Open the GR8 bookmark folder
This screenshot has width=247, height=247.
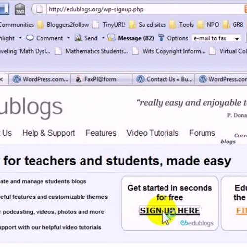point(233,25)
